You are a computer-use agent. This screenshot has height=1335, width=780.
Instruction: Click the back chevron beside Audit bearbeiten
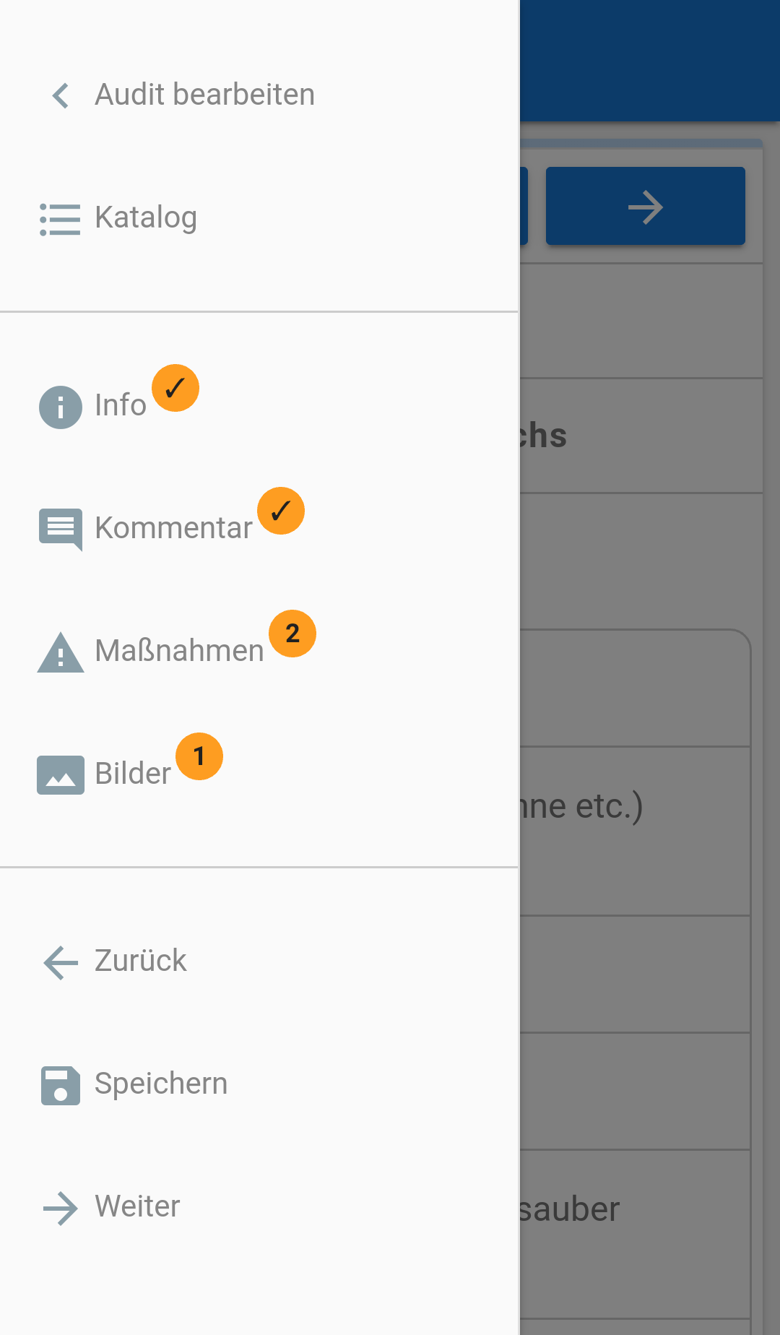tap(61, 95)
